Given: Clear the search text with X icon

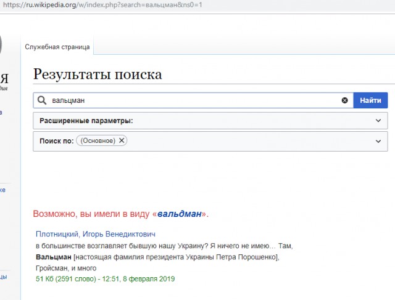Looking at the screenshot, I should 344,100.
